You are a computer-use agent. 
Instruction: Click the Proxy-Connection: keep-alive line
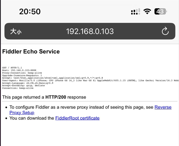tap(22, 73)
